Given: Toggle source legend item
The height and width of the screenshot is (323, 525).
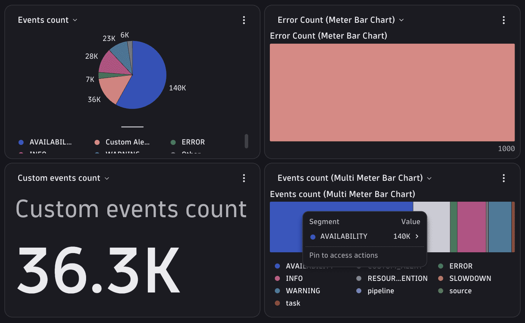Looking at the screenshot, I should 455,291.
